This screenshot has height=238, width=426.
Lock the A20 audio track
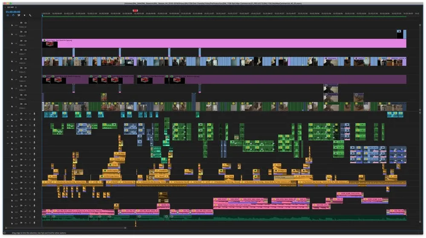point(12,223)
